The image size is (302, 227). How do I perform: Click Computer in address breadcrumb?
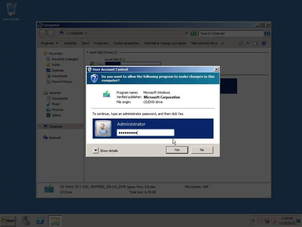[76, 33]
